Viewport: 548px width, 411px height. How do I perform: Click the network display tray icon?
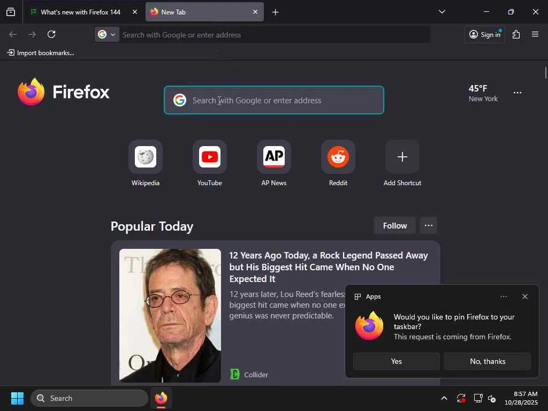pyautogui.click(x=478, y=398)
